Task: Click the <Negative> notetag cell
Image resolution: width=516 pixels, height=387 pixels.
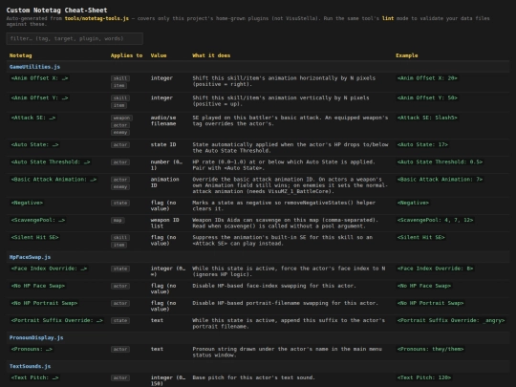Action: (27, 203)
